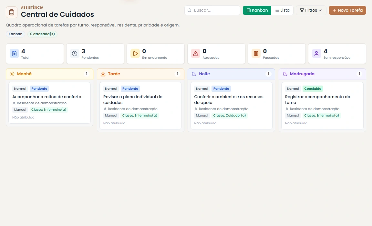Click the Sem responsável person icon
Image resolution: width=372 pixels, height=226 pixels.
pos(316,54)
